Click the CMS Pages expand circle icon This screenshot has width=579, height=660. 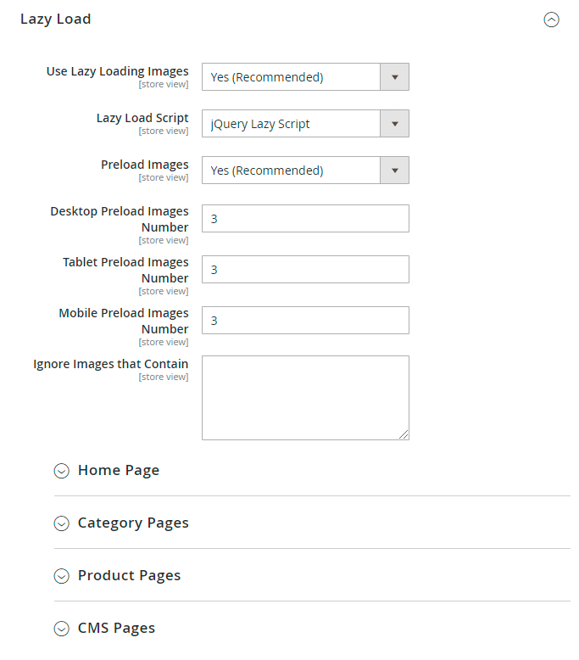coord(61,629)
